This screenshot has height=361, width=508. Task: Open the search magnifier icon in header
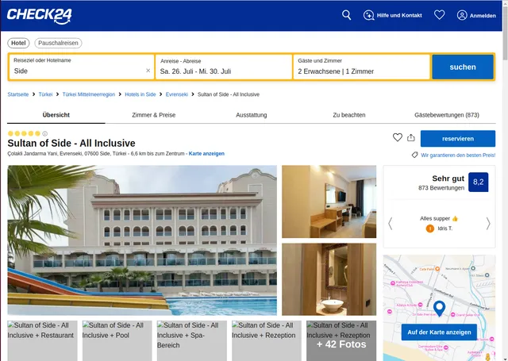346,15
